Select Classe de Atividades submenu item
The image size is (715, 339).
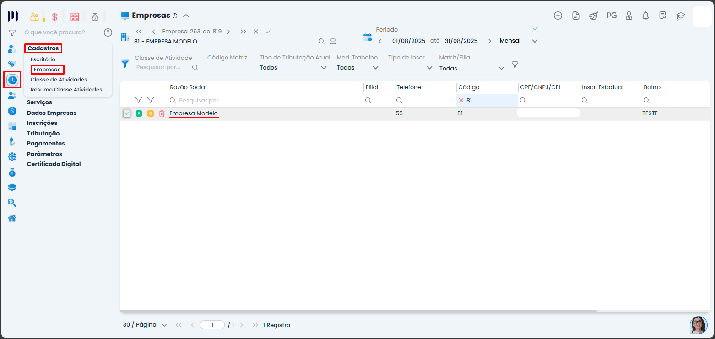59,80
